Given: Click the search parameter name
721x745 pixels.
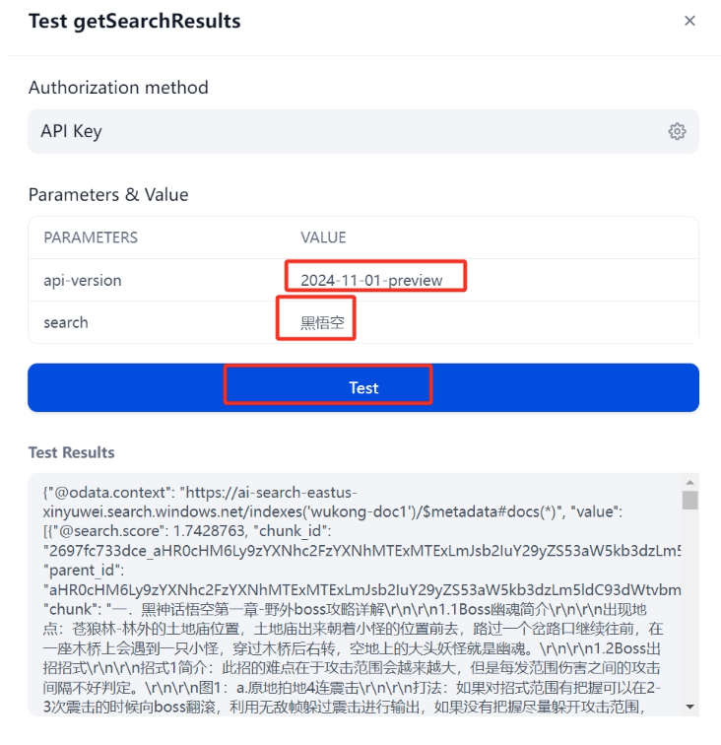Looking at the screenshot, I should (66, 322).
